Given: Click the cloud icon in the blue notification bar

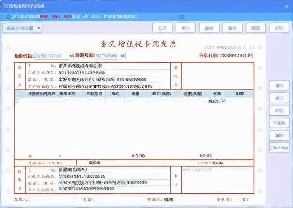Looking at the screenshot, I should [x=182, y=16].
